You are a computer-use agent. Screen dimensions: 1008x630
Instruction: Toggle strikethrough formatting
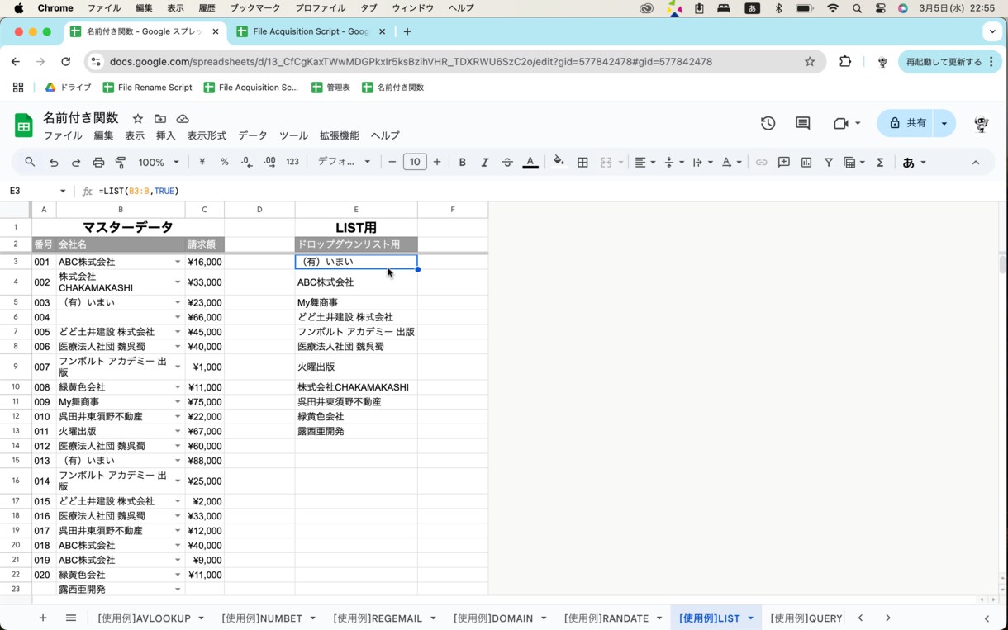pos(507,163)
